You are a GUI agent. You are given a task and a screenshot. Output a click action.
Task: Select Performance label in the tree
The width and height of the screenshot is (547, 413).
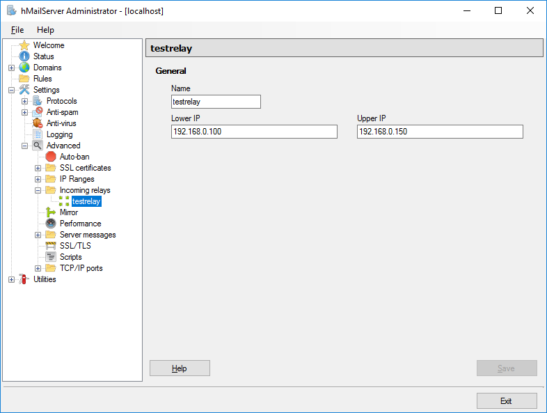click(80, 224)
